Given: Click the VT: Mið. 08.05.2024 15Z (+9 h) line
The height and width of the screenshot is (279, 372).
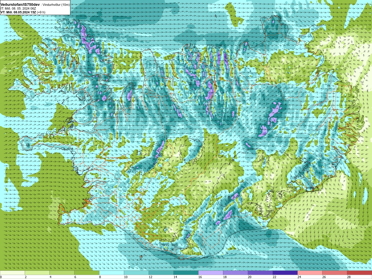Looking at the screenshot, I should point(23,12).
